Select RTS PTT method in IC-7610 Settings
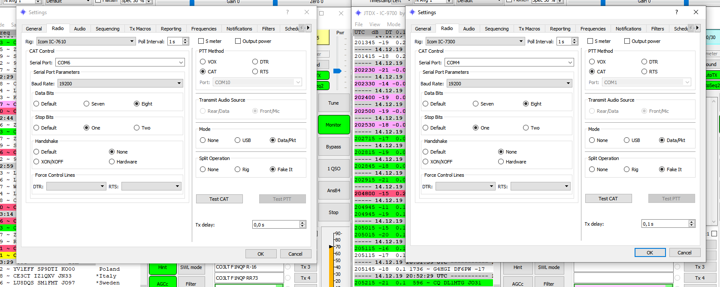 pyautogui.click(x=255, y=72)
